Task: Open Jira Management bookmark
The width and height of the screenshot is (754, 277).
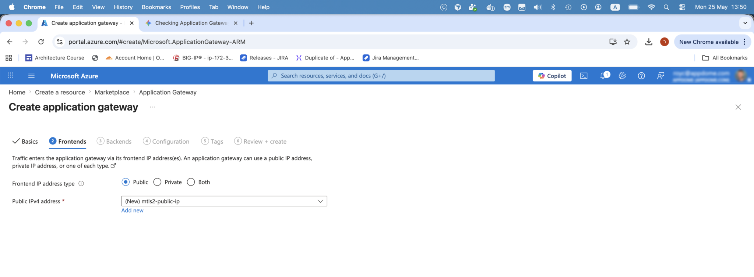Action: pos(391,58)
